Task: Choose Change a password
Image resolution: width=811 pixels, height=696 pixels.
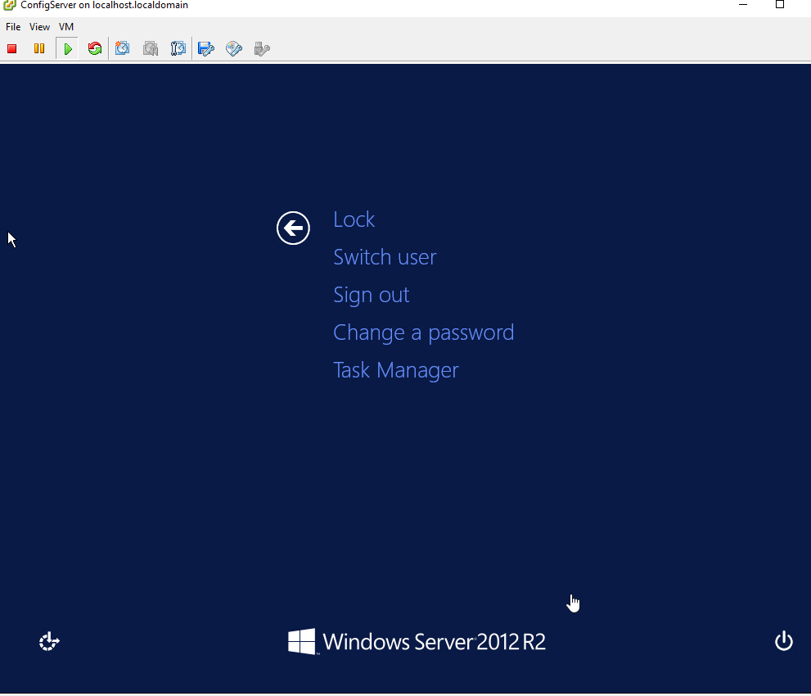Action: tap(423, 332)
